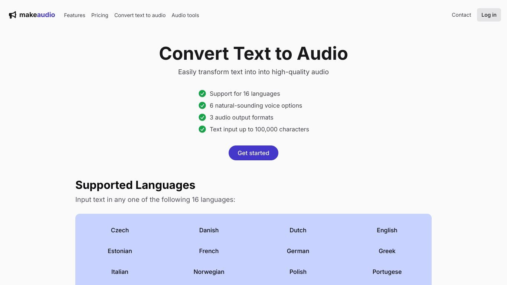
Task: Go to Convert text to audio
Action: pyautogui.click(x=140, y=15)
